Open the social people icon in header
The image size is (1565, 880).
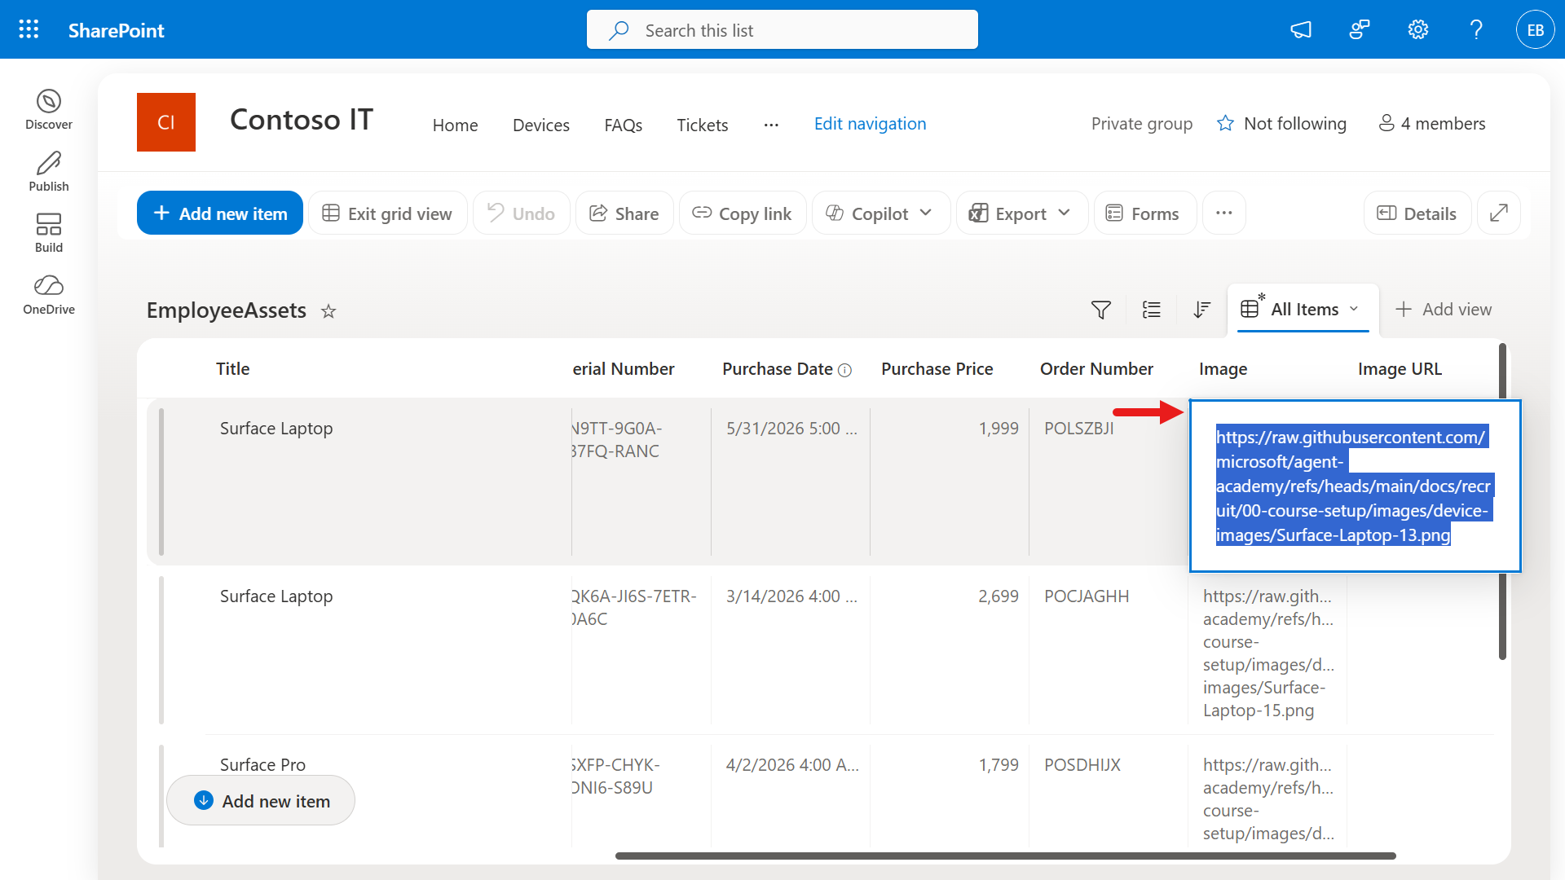(1360, 30)
